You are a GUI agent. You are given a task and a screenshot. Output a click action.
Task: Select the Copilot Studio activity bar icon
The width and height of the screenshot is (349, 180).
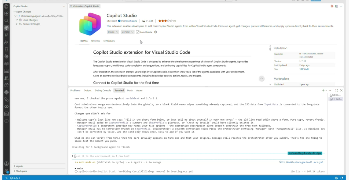point(6,28)
